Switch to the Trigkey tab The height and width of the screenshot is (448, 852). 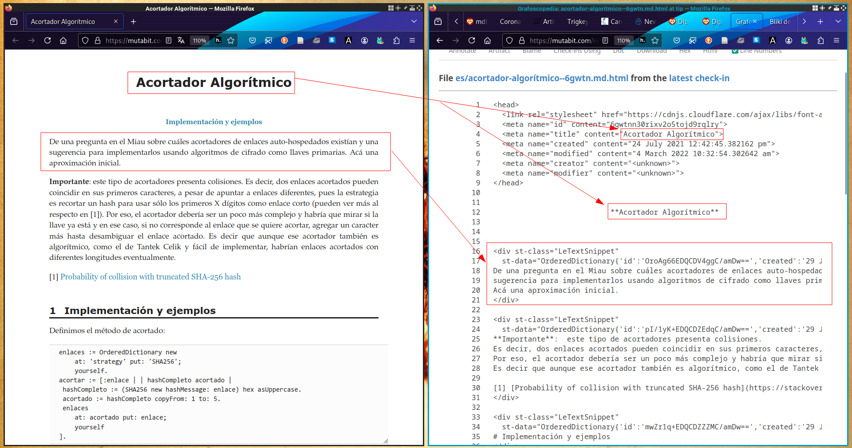(x=578, y=21)
